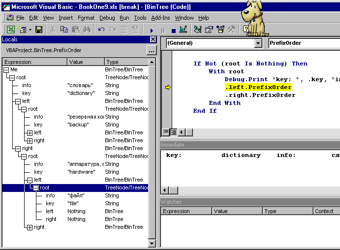Click the Reset stop button
Viewport: 340px width, 250px height.
point(174,31)
